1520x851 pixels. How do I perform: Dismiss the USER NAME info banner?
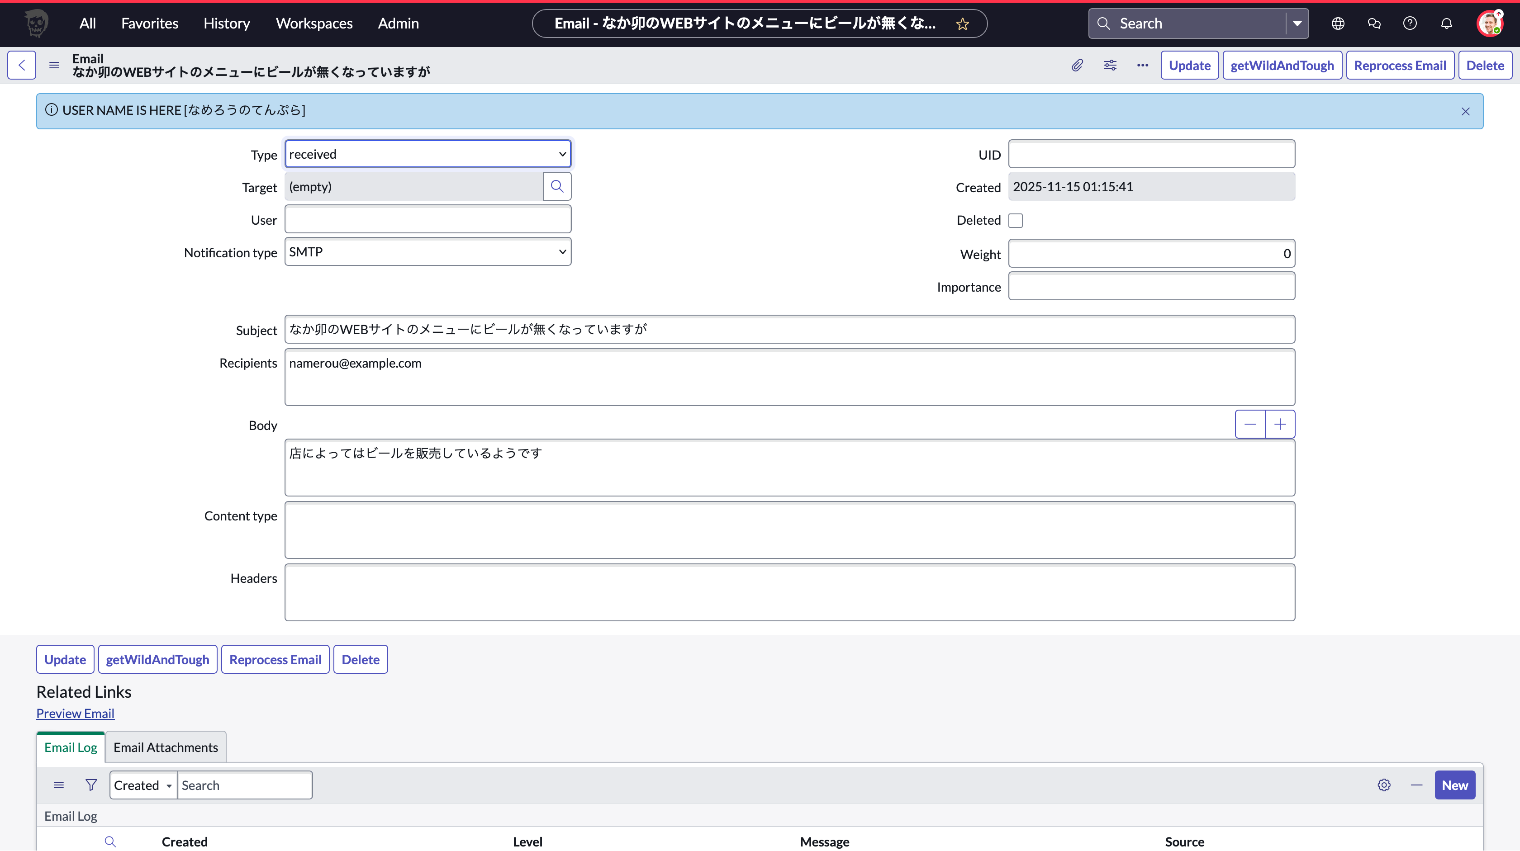pos(1465,111)
